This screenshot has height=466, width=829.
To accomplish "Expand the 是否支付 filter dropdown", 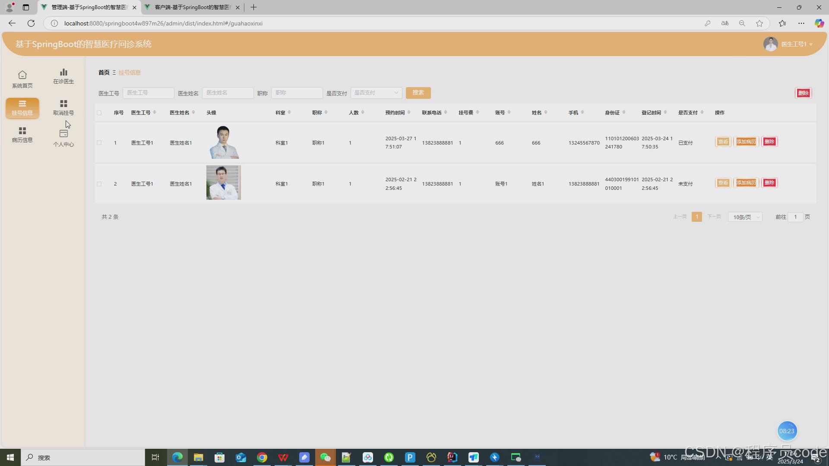I will pos(376,93).
